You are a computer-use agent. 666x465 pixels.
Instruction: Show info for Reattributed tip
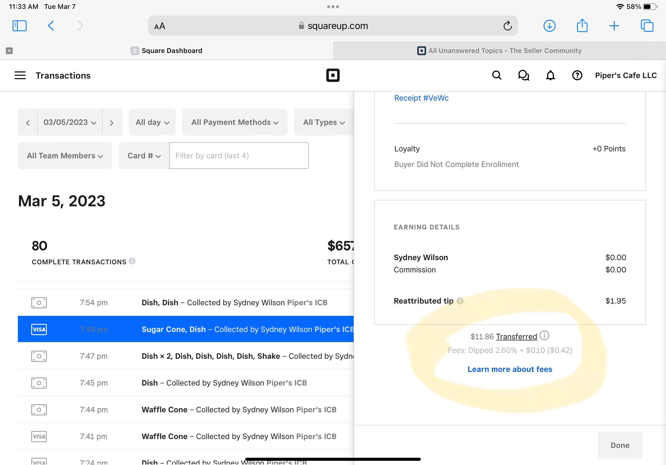(x=460, y=301)
